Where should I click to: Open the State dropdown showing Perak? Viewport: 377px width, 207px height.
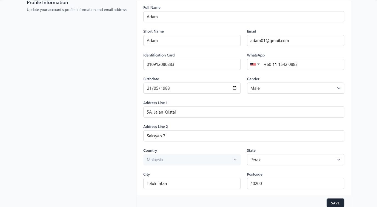(295, 160)
